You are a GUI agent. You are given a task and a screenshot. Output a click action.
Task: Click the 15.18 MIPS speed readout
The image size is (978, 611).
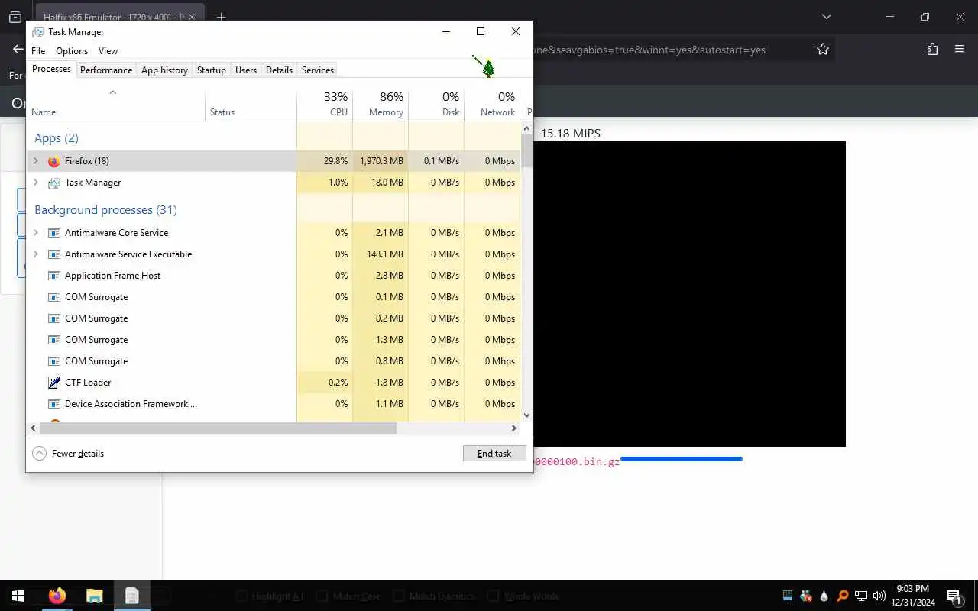(571, 134)
